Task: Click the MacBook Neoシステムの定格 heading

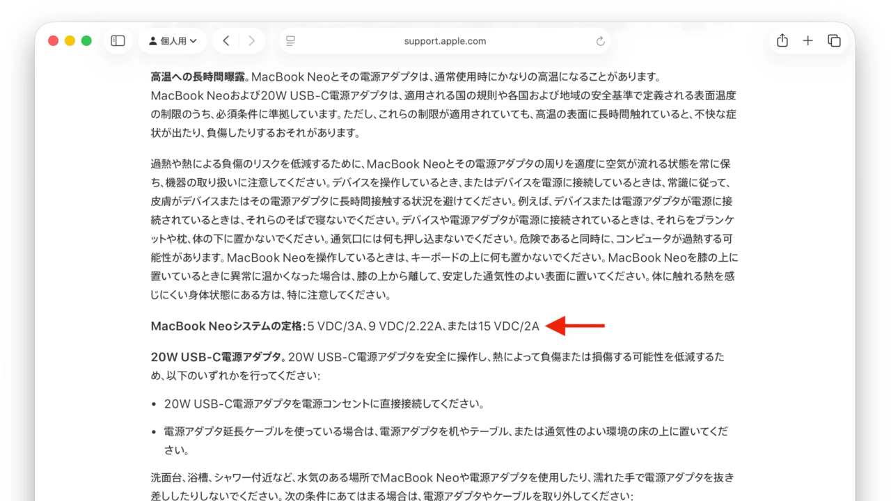Action: pyautogui.click(x=228, y=326)
